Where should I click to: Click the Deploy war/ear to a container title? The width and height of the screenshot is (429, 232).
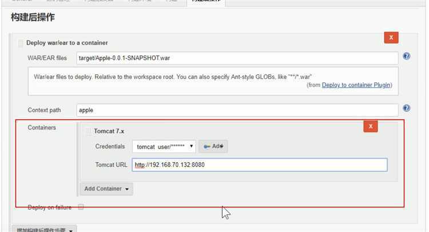tap(67, 43)
